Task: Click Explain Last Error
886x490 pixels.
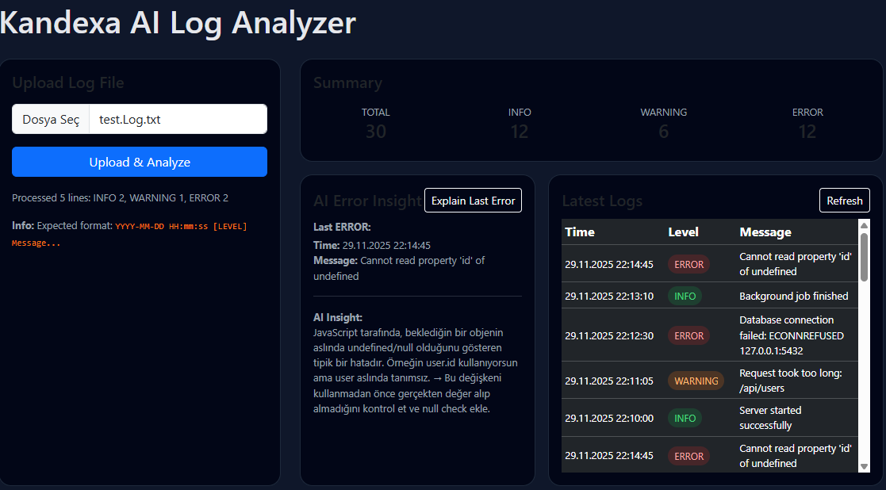Action: (x=473, y=200)
